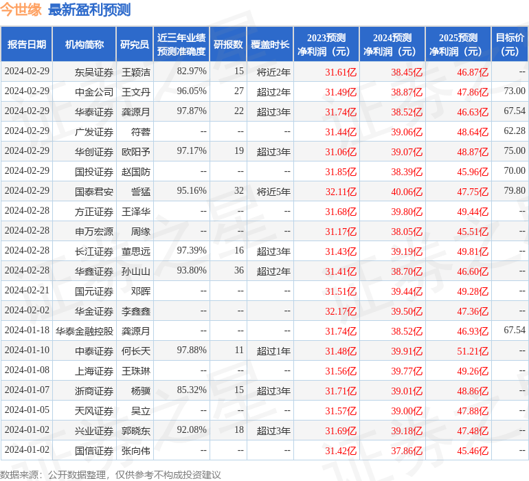
Task: Click accuracy value 82.97%
Action: pos(192,71)
